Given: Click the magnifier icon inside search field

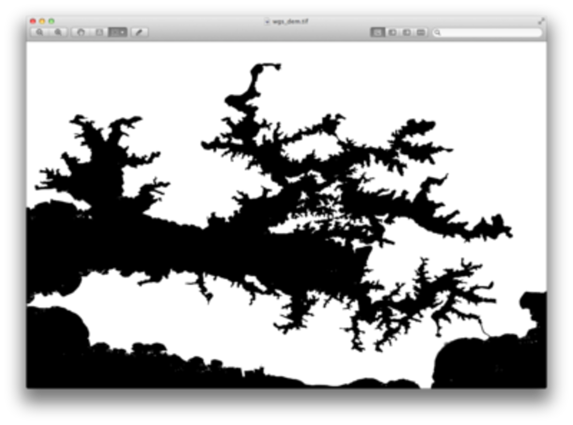Looking at the screenshot, I should (x=437, y=32).
